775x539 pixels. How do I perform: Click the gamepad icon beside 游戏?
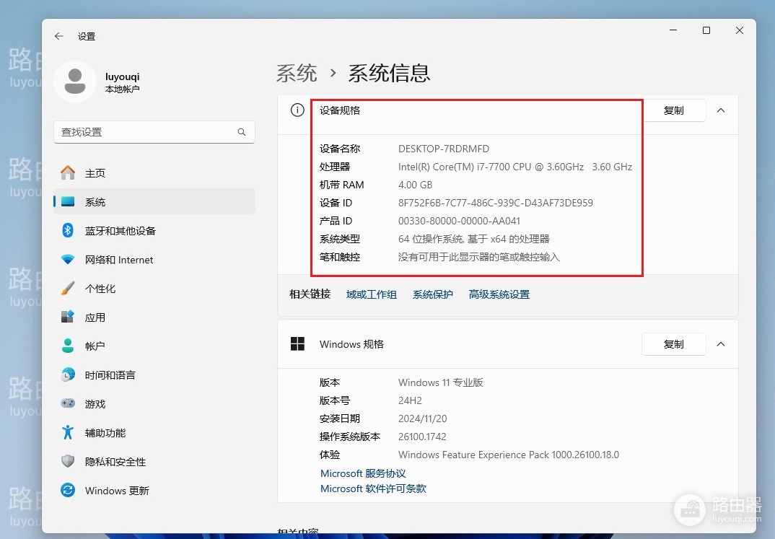pos(68,403)
